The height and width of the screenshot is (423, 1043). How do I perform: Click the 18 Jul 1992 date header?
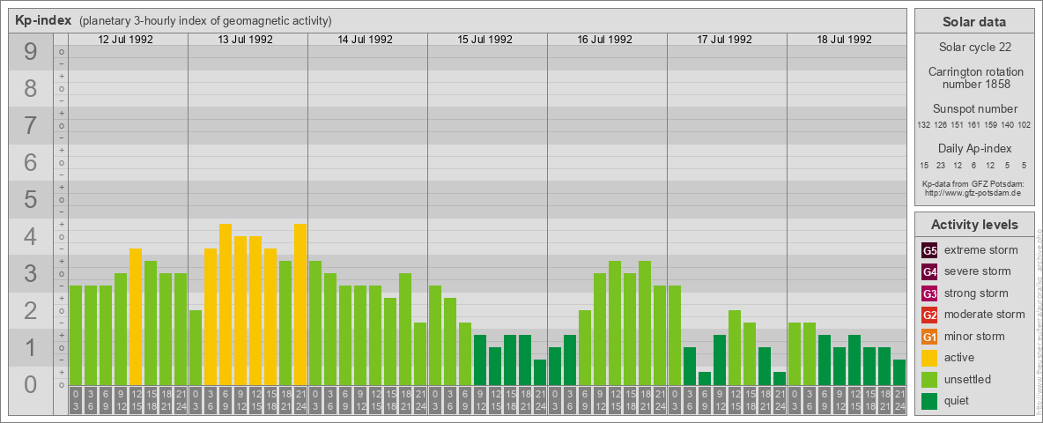tap(844, 40)
